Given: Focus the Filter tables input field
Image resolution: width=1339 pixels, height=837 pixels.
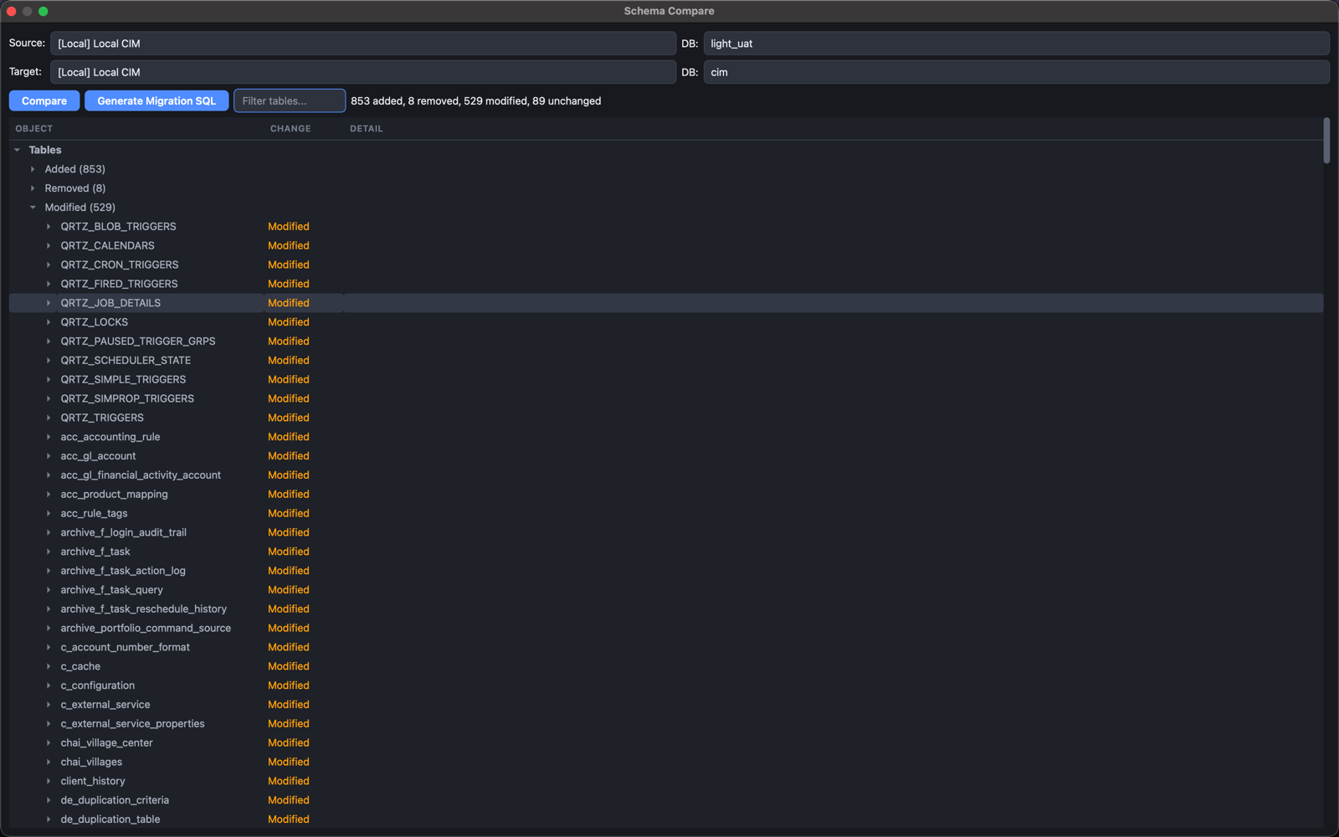Looking at the screenshot, I should (x=290, y=100).
